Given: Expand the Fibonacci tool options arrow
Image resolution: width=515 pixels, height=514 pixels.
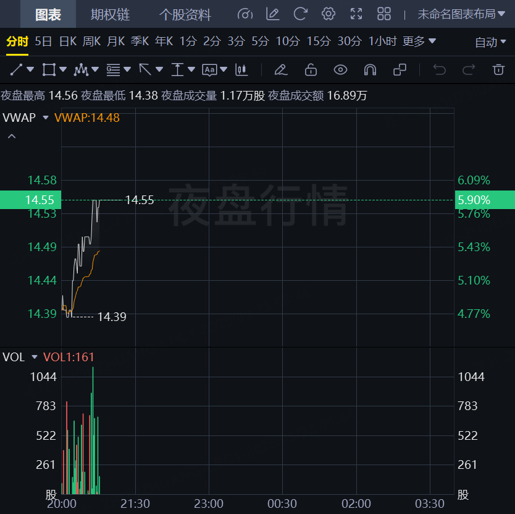Looking at the screenshot, I should click(x=127, y=69).
